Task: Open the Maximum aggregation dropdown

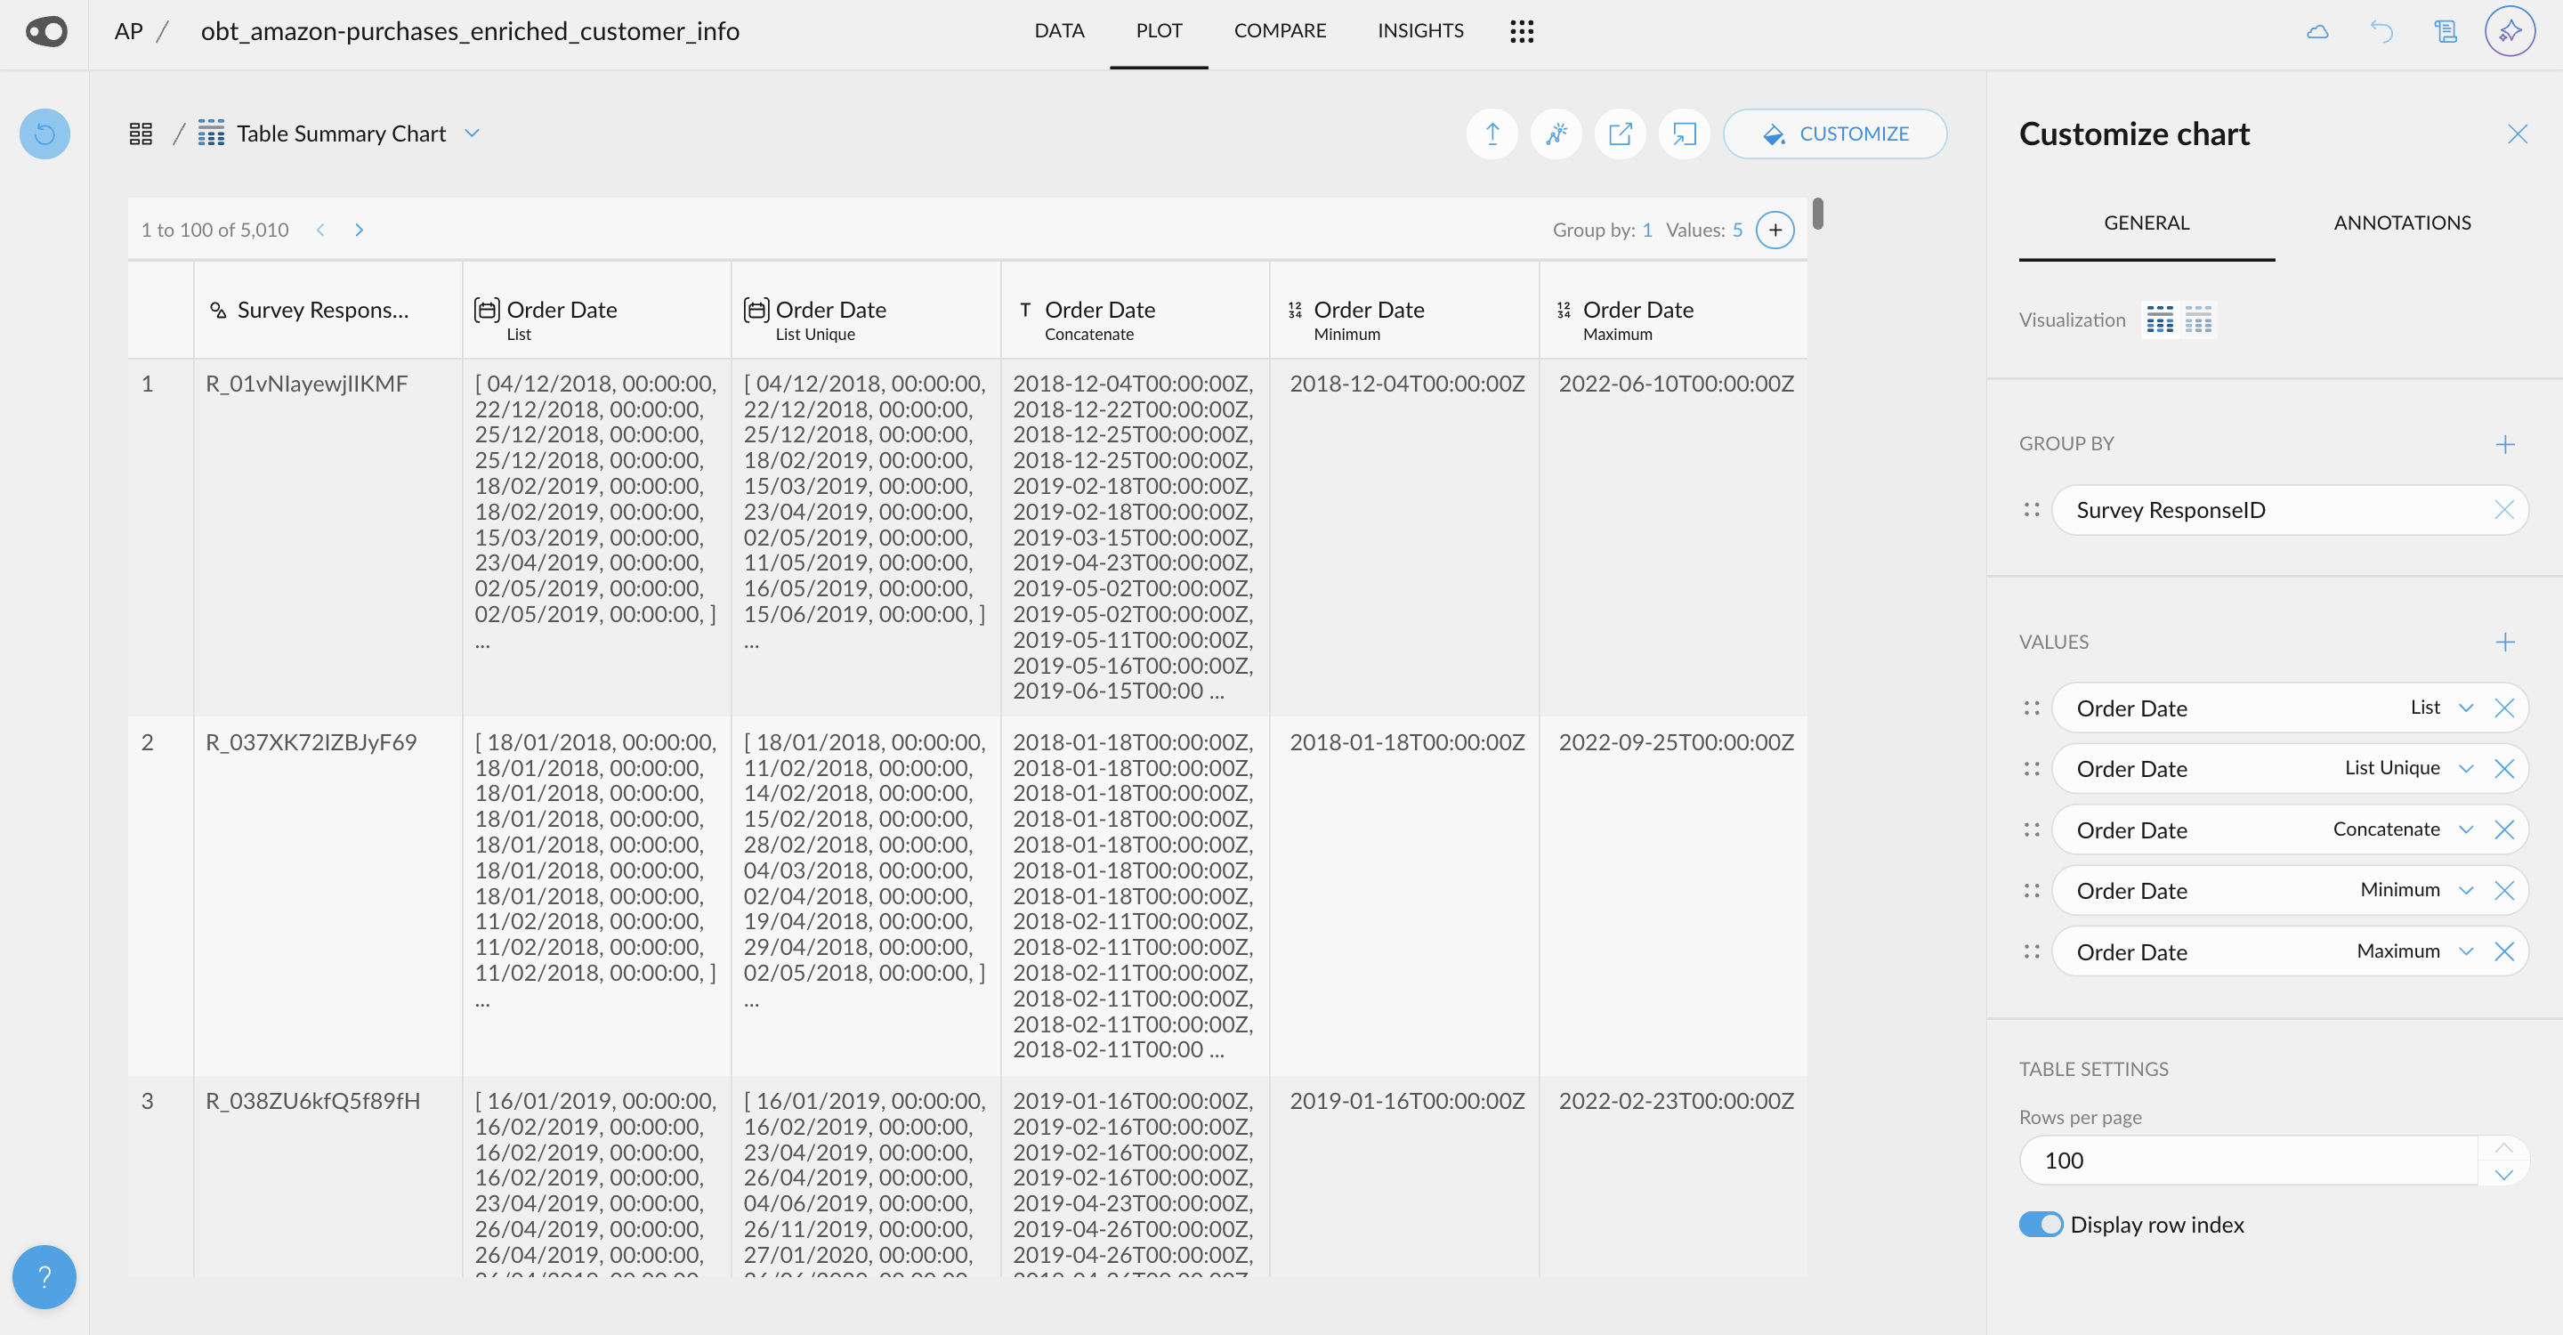Action: point(2465,951)
